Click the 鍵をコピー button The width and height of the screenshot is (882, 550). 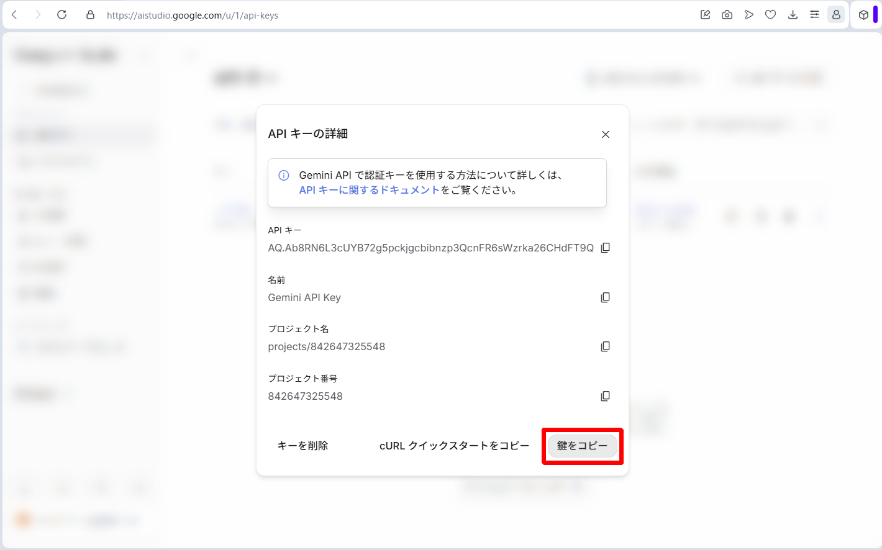583,446
